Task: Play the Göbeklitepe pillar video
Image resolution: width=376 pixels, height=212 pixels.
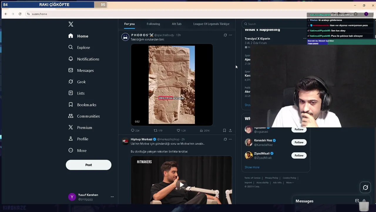Action: [x=172, y=85]
